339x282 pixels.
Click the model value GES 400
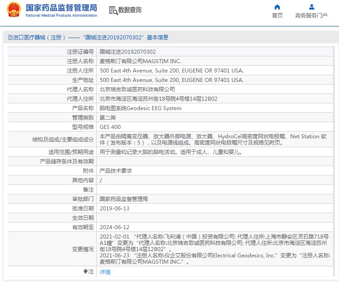tap(110, 127)
